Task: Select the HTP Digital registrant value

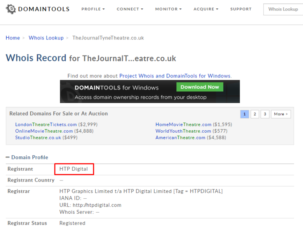Action: 74,169
